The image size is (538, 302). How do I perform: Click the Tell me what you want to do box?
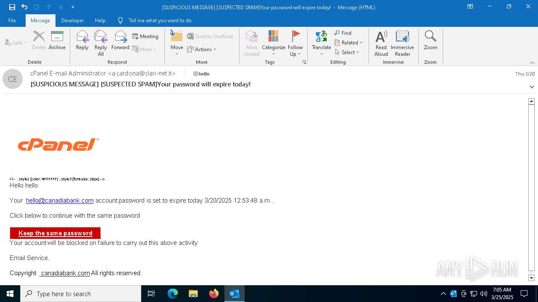pyautogui.click(x=160, y=20)
